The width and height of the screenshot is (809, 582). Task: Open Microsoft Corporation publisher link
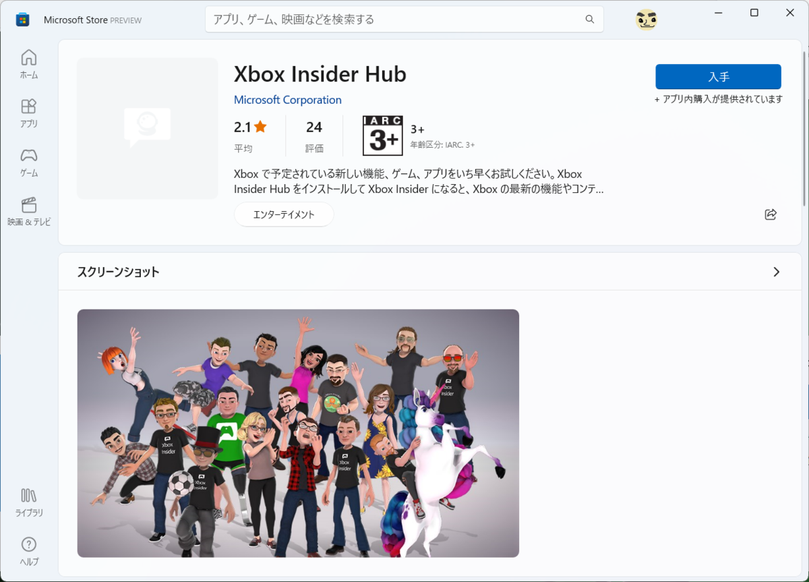click(x=288, y=100)
